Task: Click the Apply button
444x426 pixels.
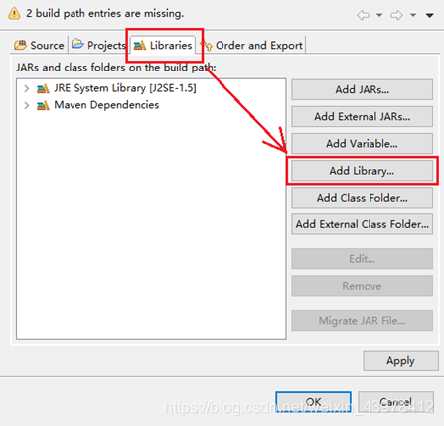Action: [x=400, y=360]
